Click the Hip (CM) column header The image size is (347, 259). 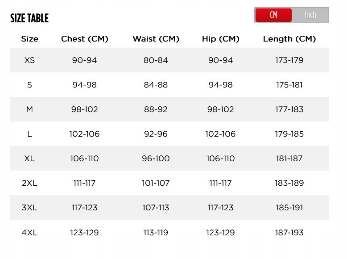(220, 39)
